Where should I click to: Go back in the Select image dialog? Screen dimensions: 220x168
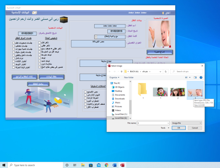coord(110,72)
